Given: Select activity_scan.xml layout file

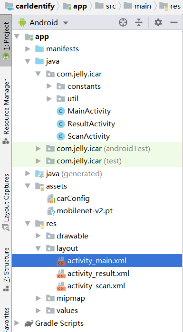Looking at the screenshot, I should pos(96,286).
